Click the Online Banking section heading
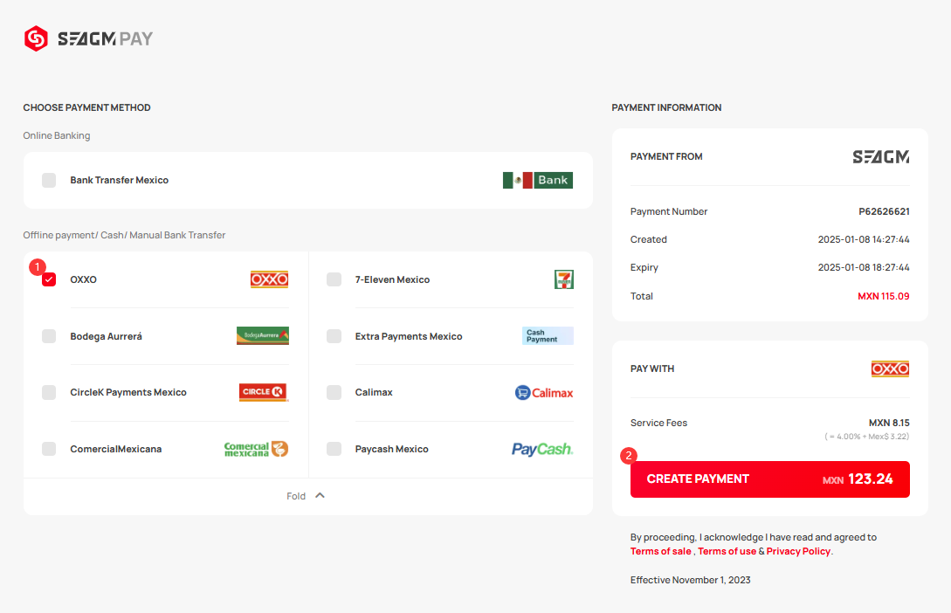Image resolution: width=951 pixels, height=613 pixels. point(57,135)
